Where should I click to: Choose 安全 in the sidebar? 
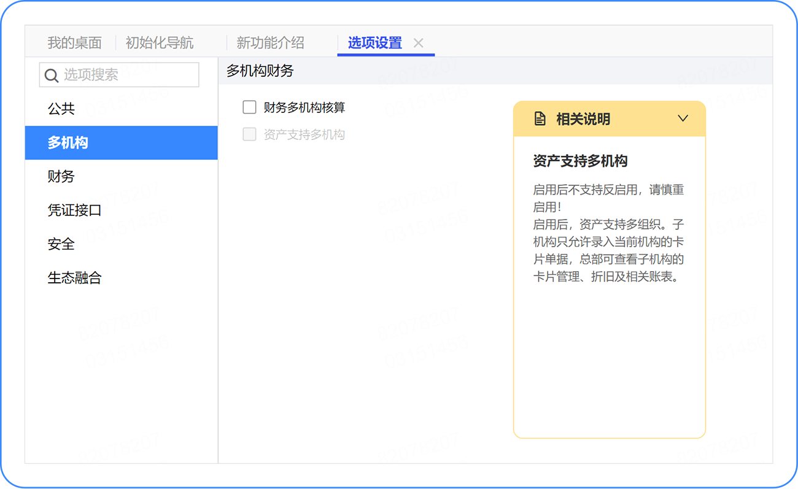(122, 244)
